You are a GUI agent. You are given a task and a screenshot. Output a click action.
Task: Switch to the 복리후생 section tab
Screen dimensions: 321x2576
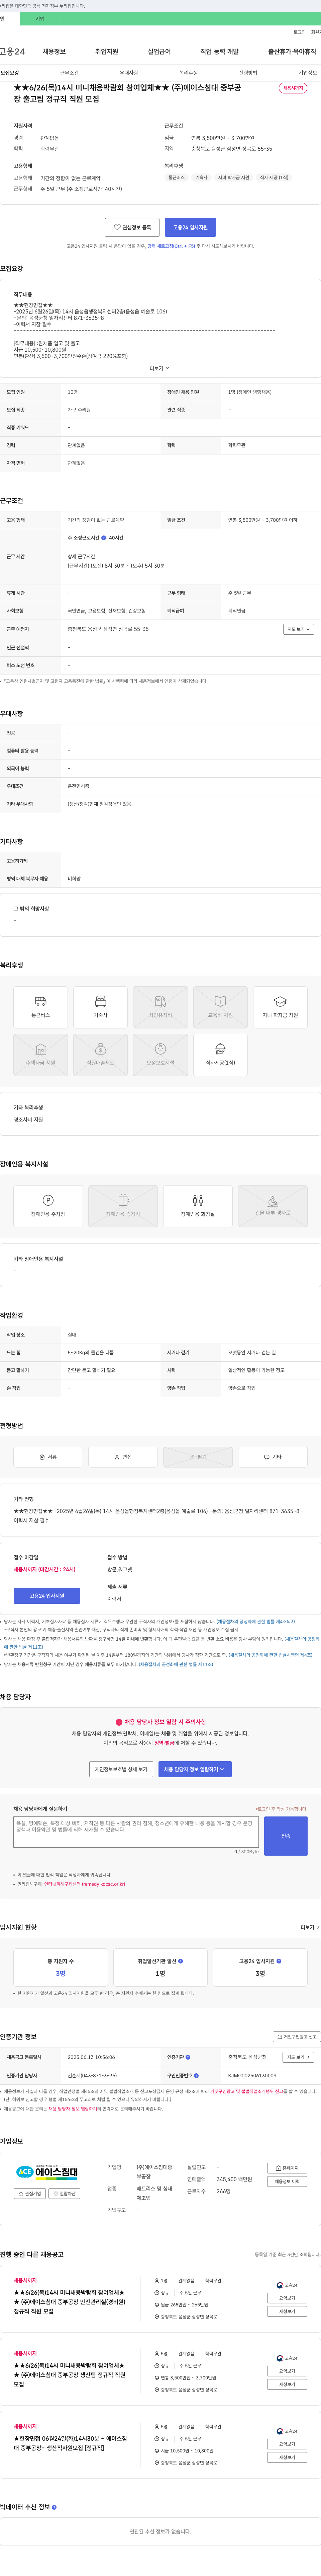pyautogui.click(x=188, y=73)
